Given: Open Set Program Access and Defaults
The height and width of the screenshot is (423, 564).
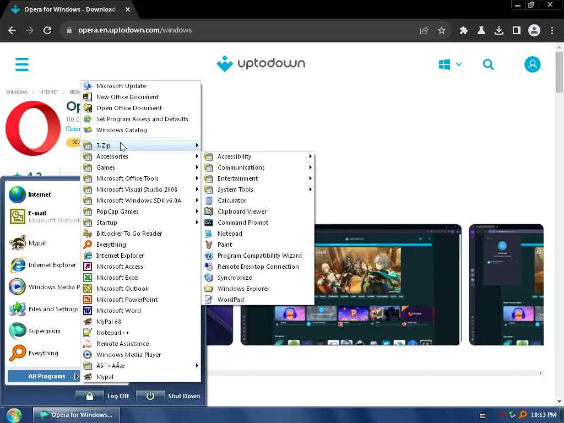Looking at the screenshot, I should pyautogui.click(x=140, y=119).
